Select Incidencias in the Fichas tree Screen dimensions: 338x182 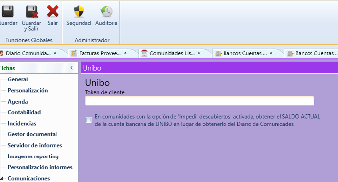coord(22,123)
